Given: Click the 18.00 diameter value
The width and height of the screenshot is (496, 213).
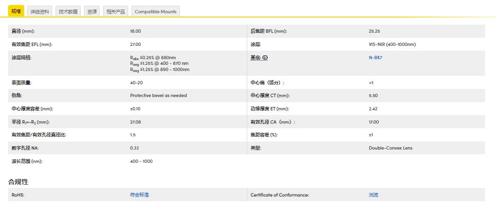Looking at the screenshot, I should [x=135, y=31].
